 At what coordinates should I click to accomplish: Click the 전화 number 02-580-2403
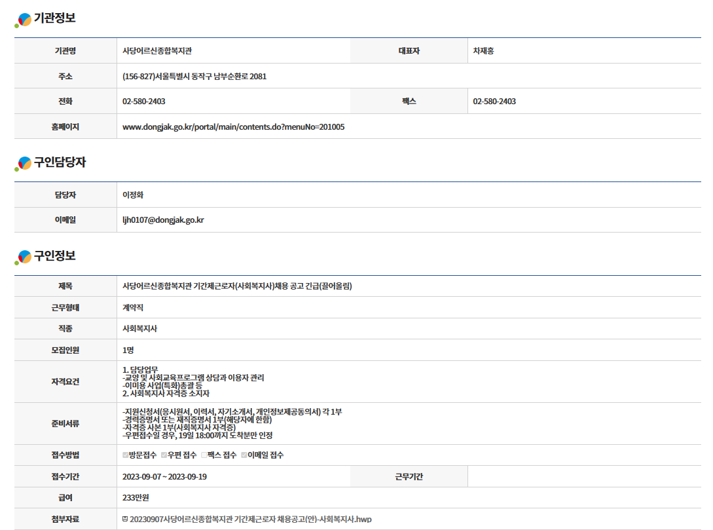[x=143, y=102]
